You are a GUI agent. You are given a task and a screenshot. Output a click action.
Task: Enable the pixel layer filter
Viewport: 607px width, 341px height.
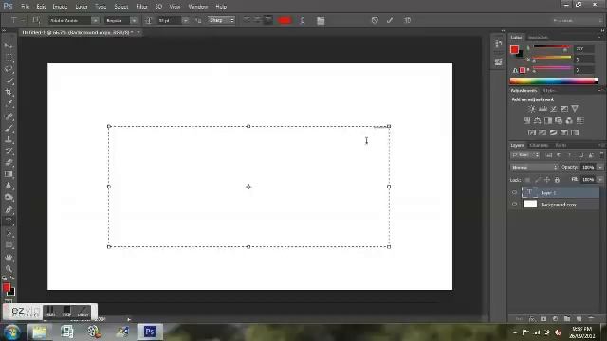pos(549,155)
